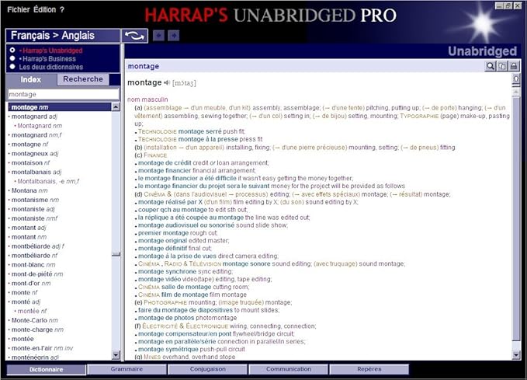527x380 pixels.
Task: Select 'Montana nm' in the word list
Action: (x=29, y=190)
